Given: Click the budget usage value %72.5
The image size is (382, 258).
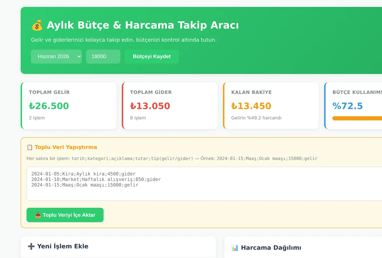Looking at the screenshot, I should click(348, 106).
